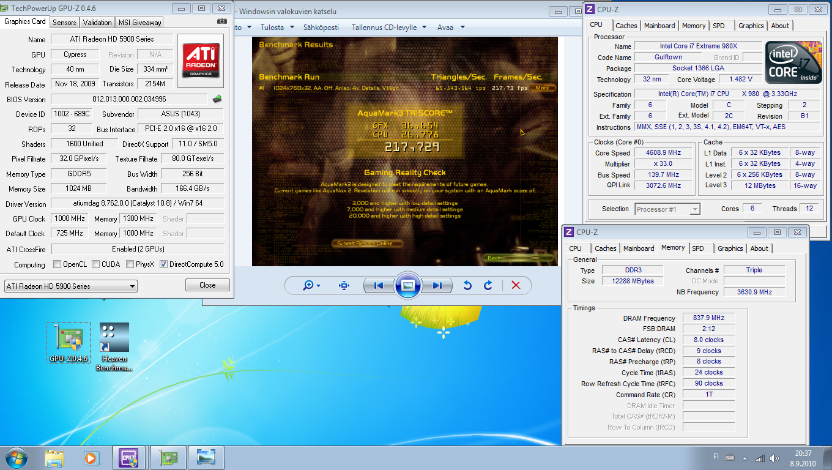832x470 pixels.
Task: Open the Processor #1 selection dropdown
Action: 667,209
